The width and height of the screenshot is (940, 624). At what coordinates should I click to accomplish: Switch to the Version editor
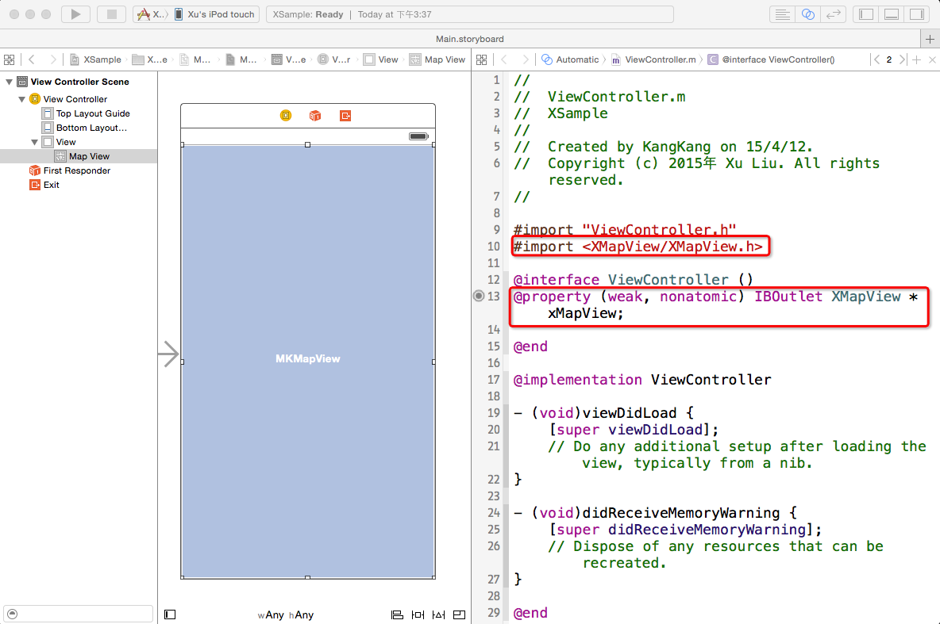[x=833, y=14]
